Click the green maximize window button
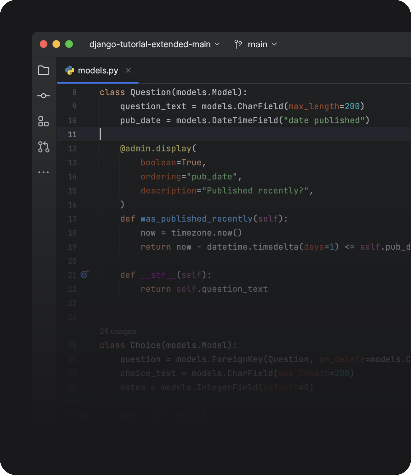Screen dimensions: 411x475 [69, 44]
